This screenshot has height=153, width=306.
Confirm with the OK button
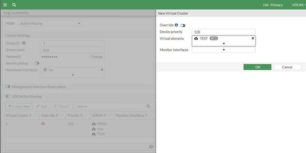[257, 67]
